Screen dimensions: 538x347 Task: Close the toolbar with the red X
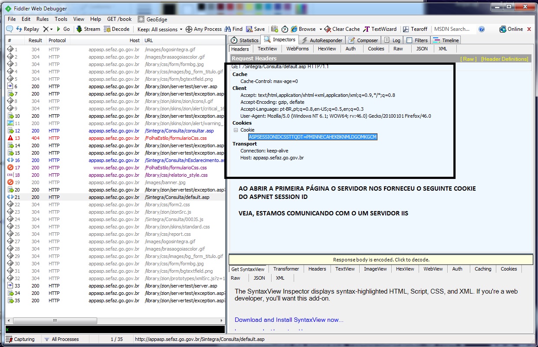click(529, 29)
